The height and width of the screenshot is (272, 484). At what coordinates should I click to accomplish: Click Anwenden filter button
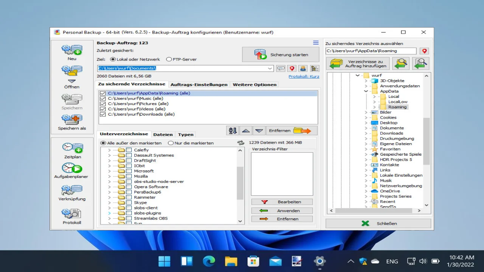point(282,211)
